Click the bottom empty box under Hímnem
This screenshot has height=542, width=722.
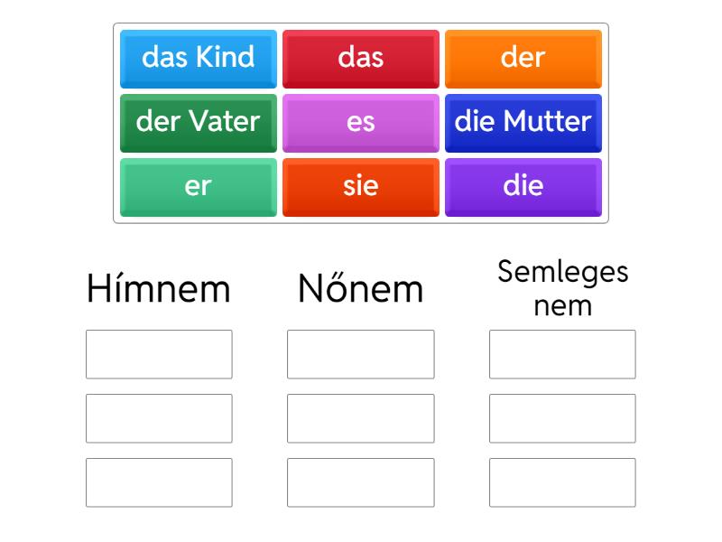point(159,482)
